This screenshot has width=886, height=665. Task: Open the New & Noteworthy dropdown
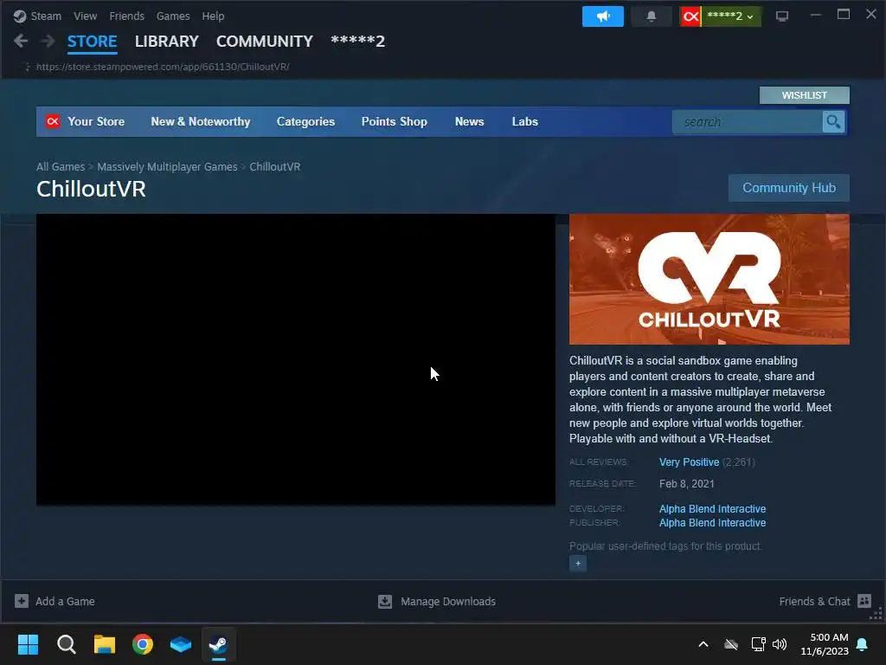(201, 121)
